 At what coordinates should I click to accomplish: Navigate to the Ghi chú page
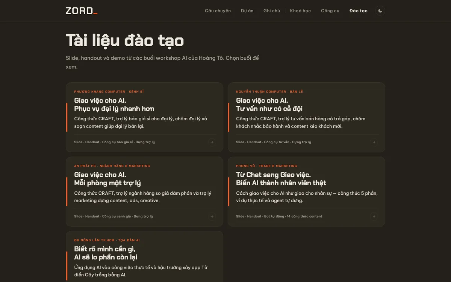(x=271, y=11)
